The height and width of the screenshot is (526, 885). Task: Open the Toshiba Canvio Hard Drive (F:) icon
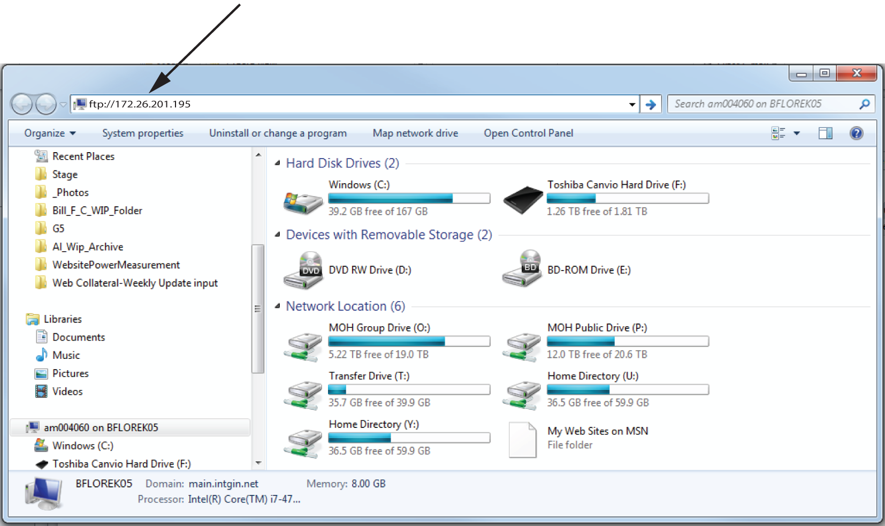pyautogui.click(x=523, y=200)
